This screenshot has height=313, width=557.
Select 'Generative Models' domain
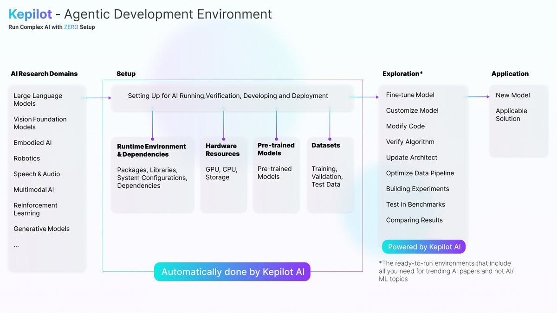[41, 229]
